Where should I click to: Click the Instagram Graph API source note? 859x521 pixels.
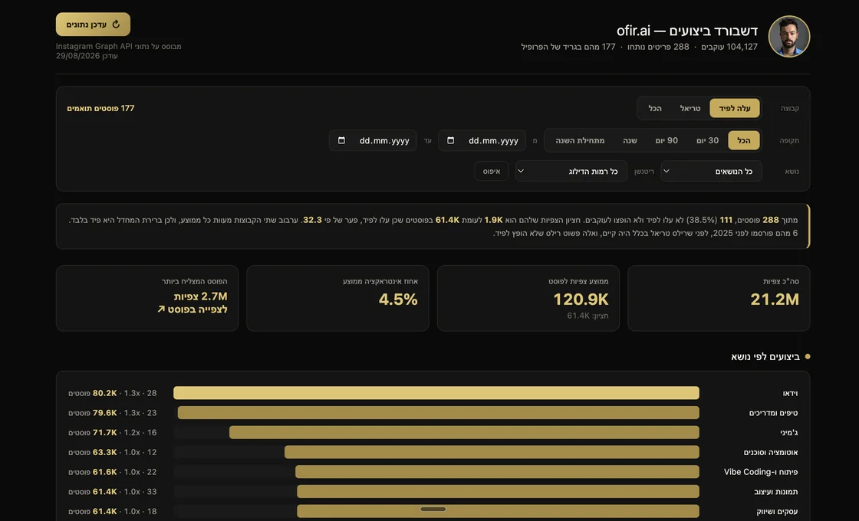pyautogui.click(x=118, y=47)
